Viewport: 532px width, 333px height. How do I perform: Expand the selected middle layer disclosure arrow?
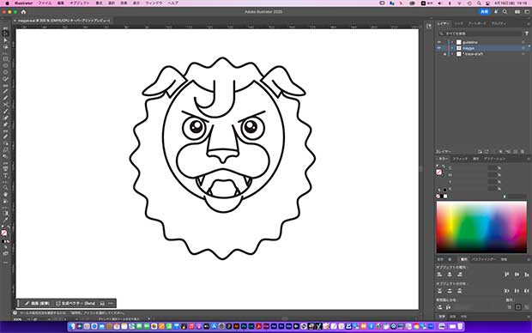[452, 48]
